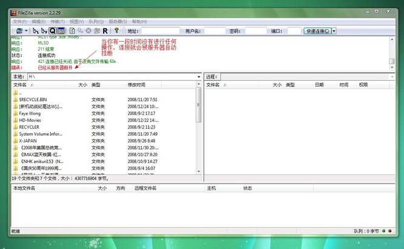This screenshot has height=249, width=404.
Task: Click the queue 本地文件名 column header
Action: tap(24, 188)
